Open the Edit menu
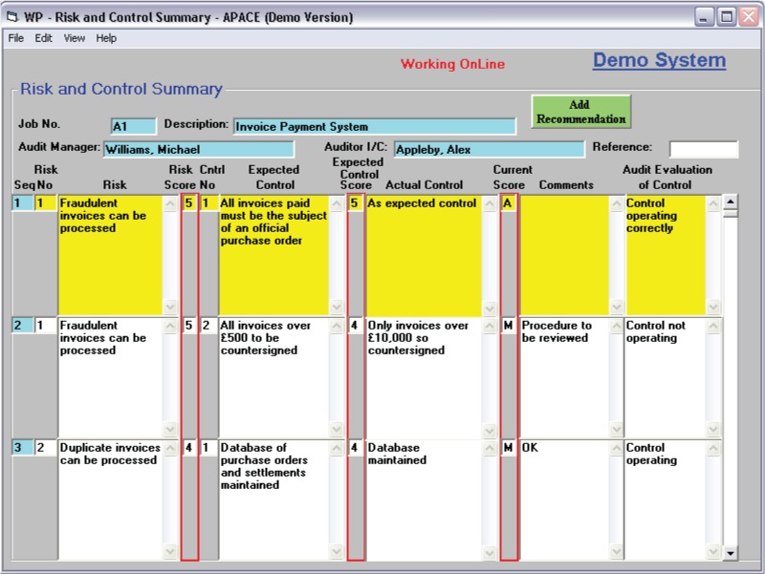The height and width of the screenshot is (574, 765). tap(44, 38)
